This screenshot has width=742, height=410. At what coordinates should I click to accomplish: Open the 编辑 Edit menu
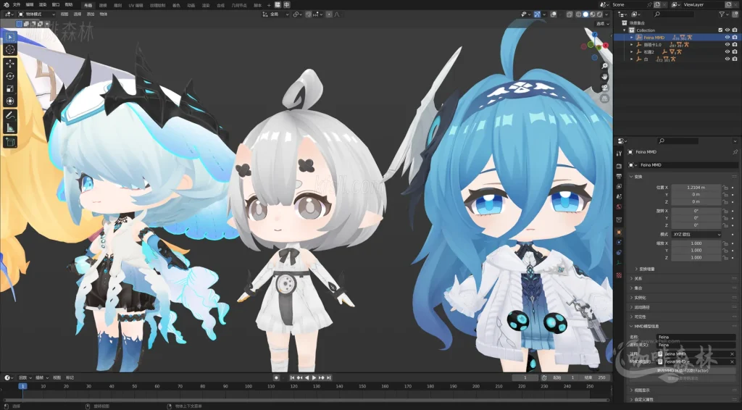pyautogui.click(x=30, y=5)
